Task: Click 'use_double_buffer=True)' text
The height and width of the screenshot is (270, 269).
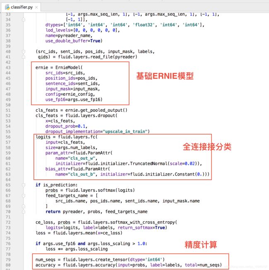Action: (x=74, y=41)
